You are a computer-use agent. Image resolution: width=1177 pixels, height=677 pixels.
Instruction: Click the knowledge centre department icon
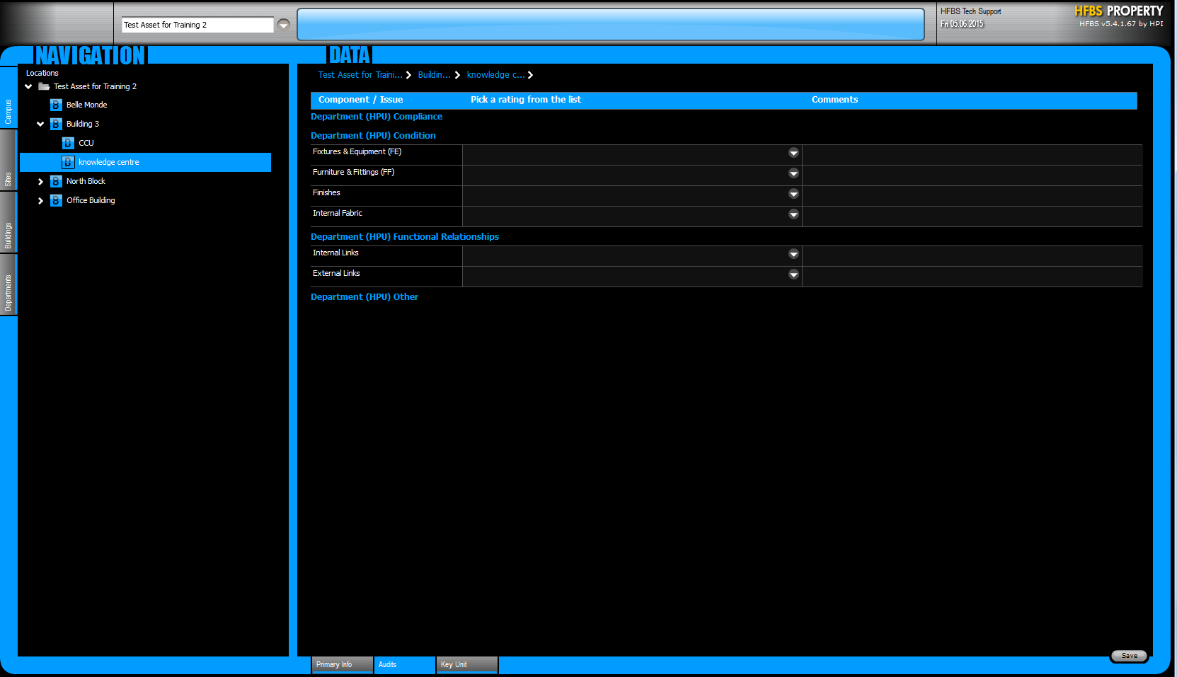tap(68, 162)
